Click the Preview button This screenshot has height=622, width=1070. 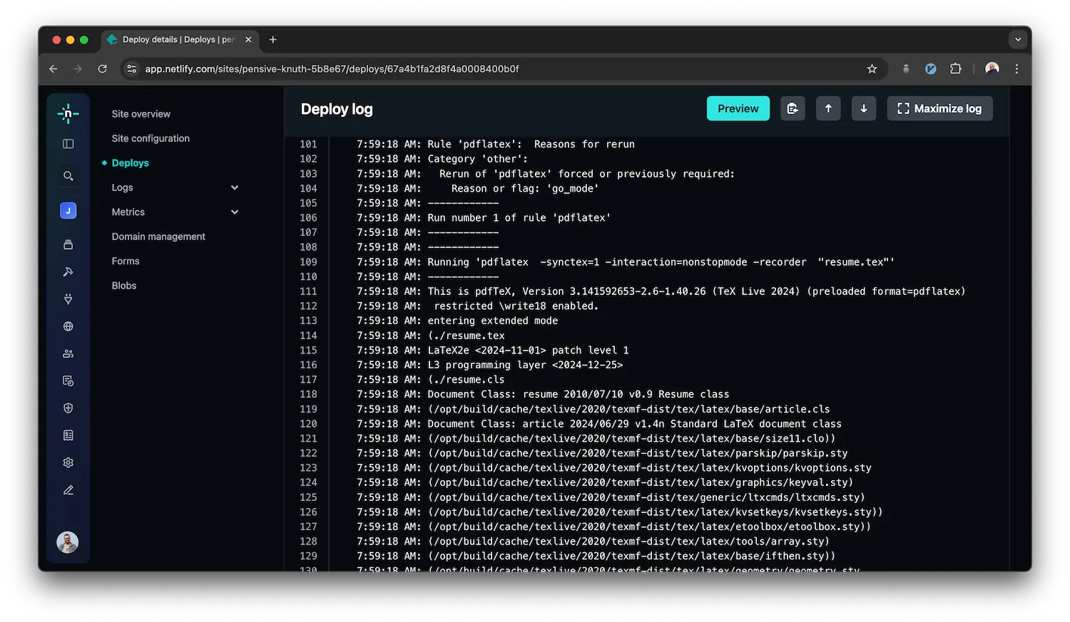pyautogui.click(x=738, y=108)
